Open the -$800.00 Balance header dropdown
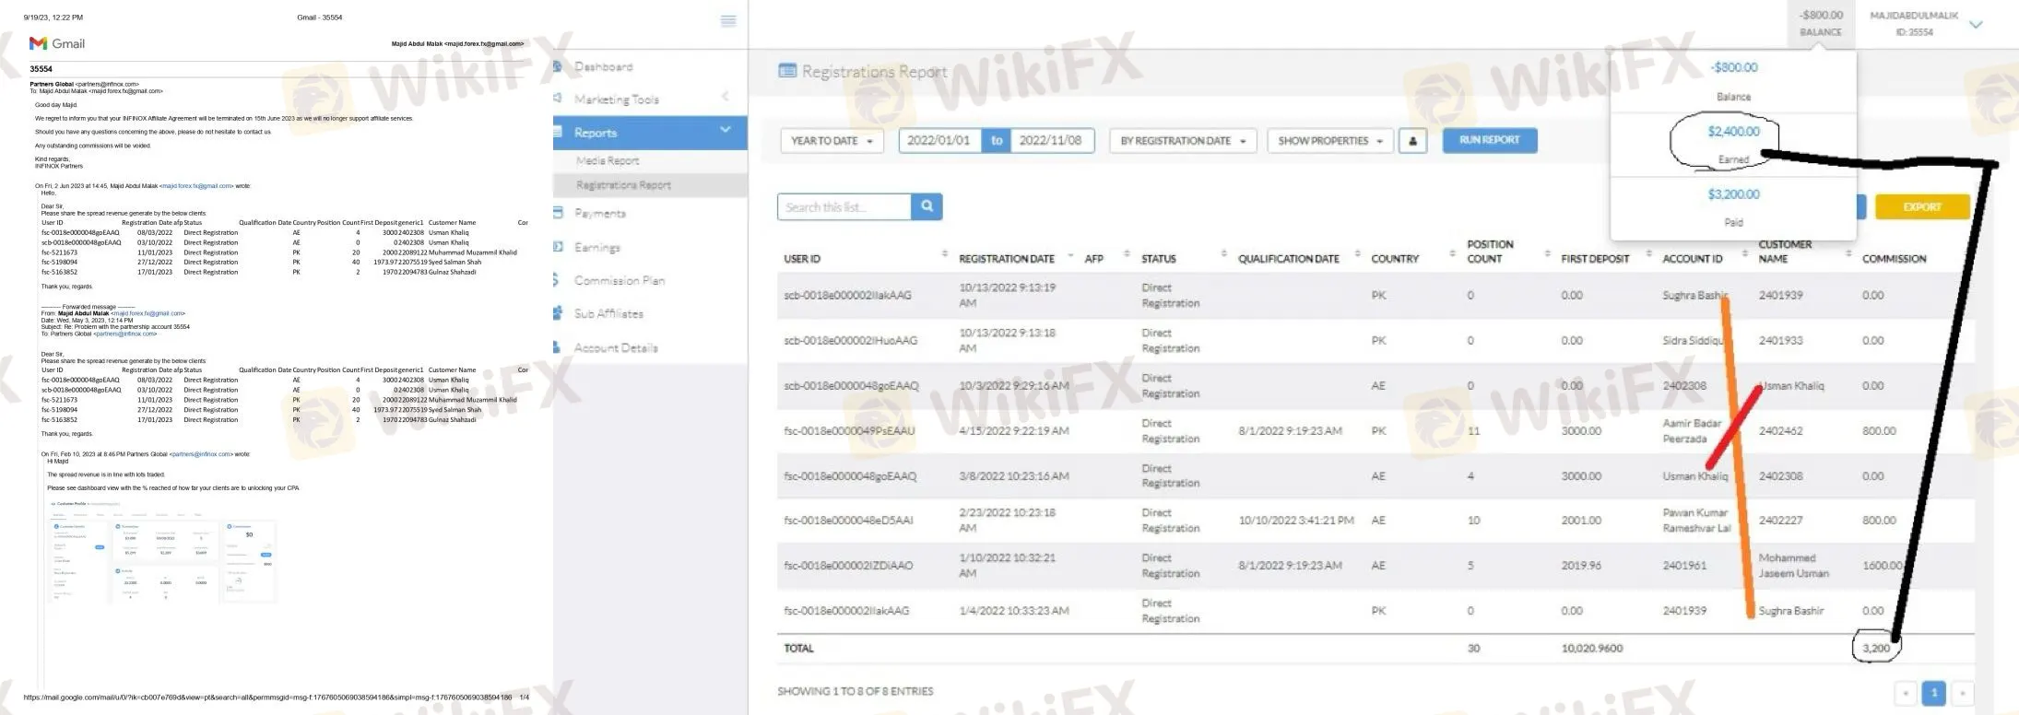 click(1821, 23)
